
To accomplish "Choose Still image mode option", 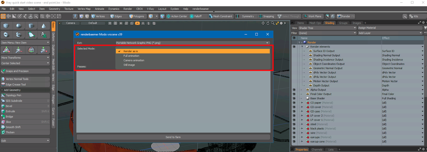I will tap(193, 65).
